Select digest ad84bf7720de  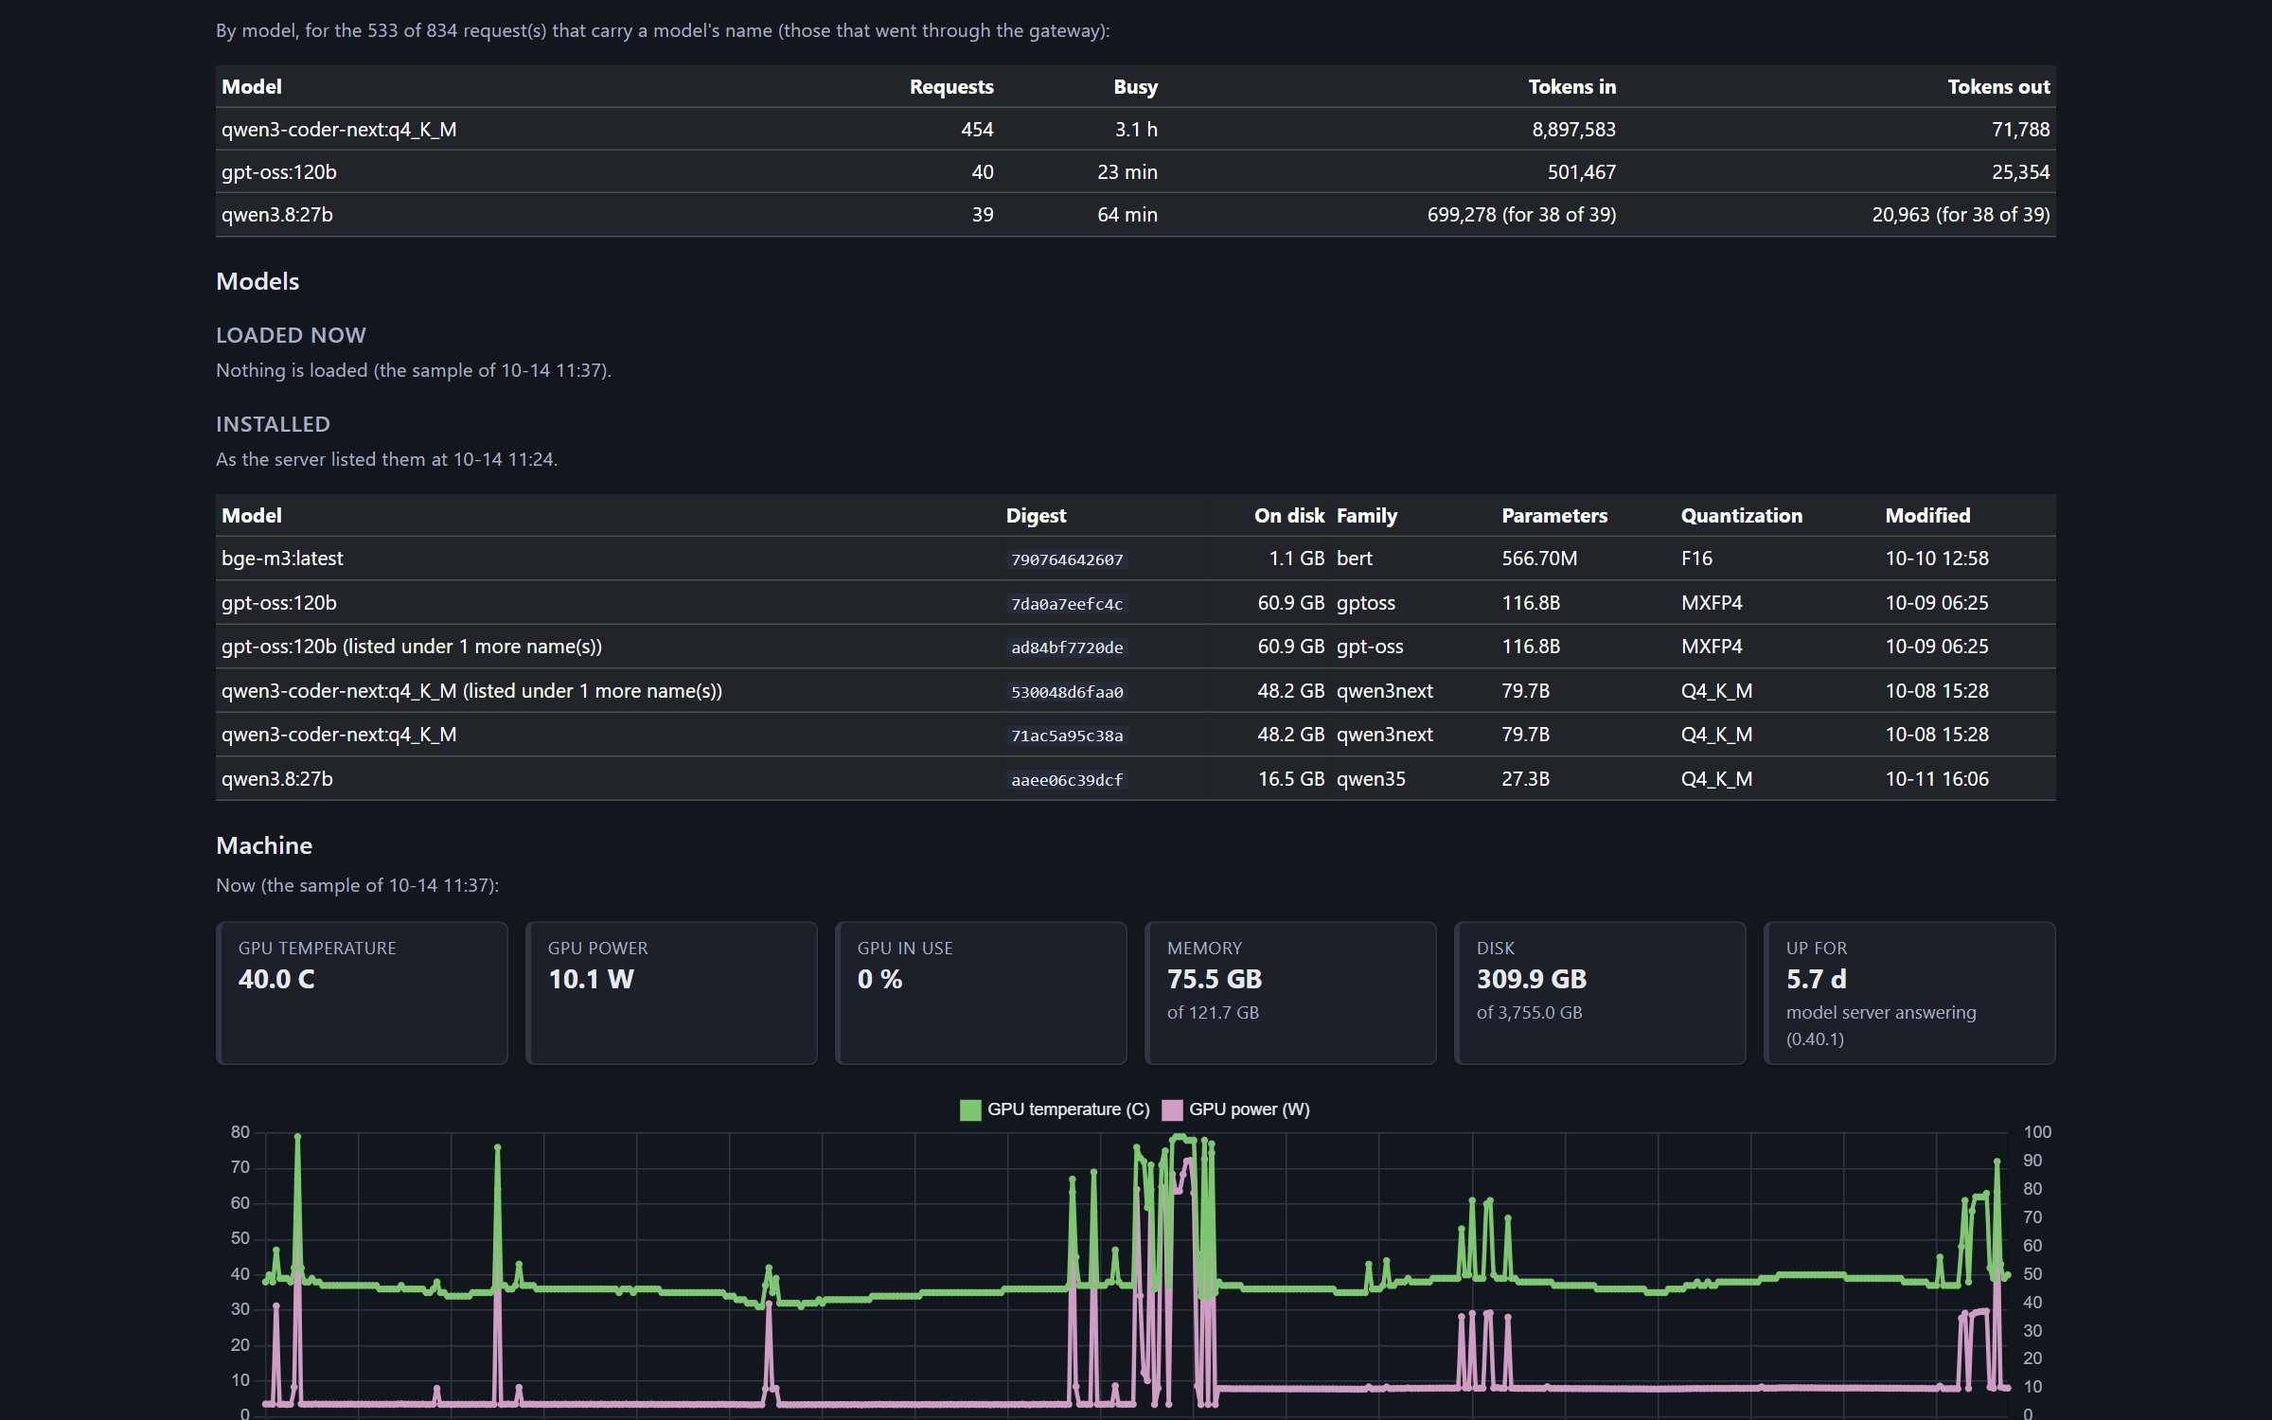(x=1067, y=648)
